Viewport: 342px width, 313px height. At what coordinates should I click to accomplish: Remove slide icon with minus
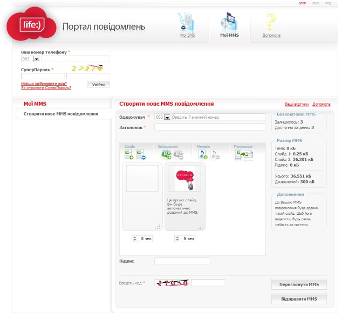[141, 154]
